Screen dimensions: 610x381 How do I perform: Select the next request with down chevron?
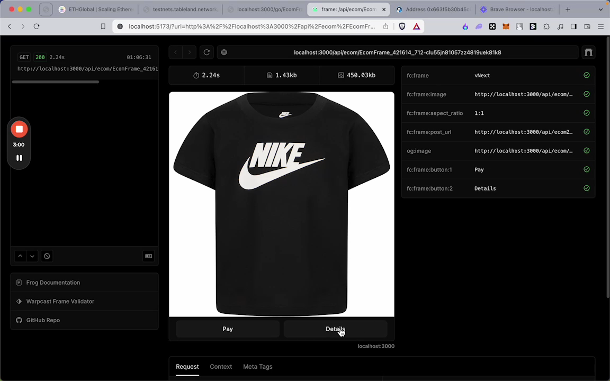(x=32, y=256)
